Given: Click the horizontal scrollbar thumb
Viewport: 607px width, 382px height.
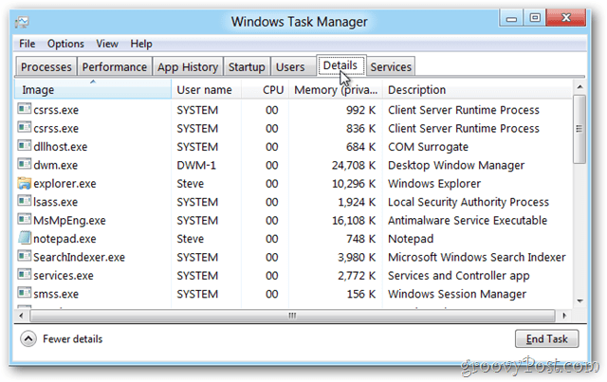Looking at the screenshot, I should tap(293, 316).
